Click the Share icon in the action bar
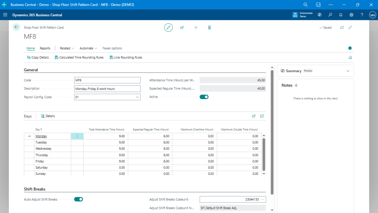378x213 pixels. (x=182, y=27)
